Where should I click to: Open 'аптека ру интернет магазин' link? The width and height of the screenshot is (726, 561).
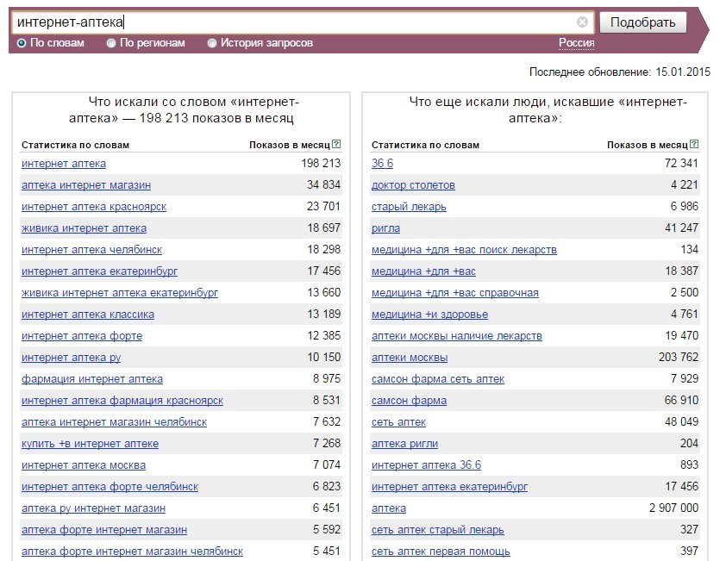click(93, 508)
